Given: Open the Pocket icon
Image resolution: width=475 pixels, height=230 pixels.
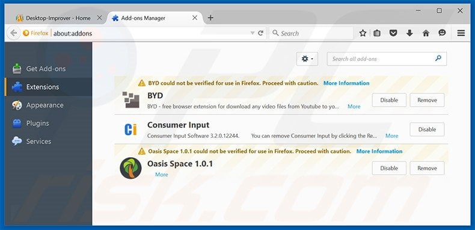Looking at the screenshot, I should pos(393,33).
